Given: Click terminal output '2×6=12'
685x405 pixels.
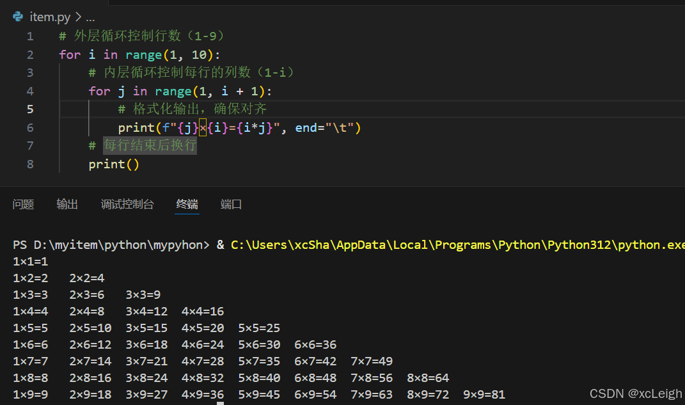Looking at the screenshot, I should point(90,345).
